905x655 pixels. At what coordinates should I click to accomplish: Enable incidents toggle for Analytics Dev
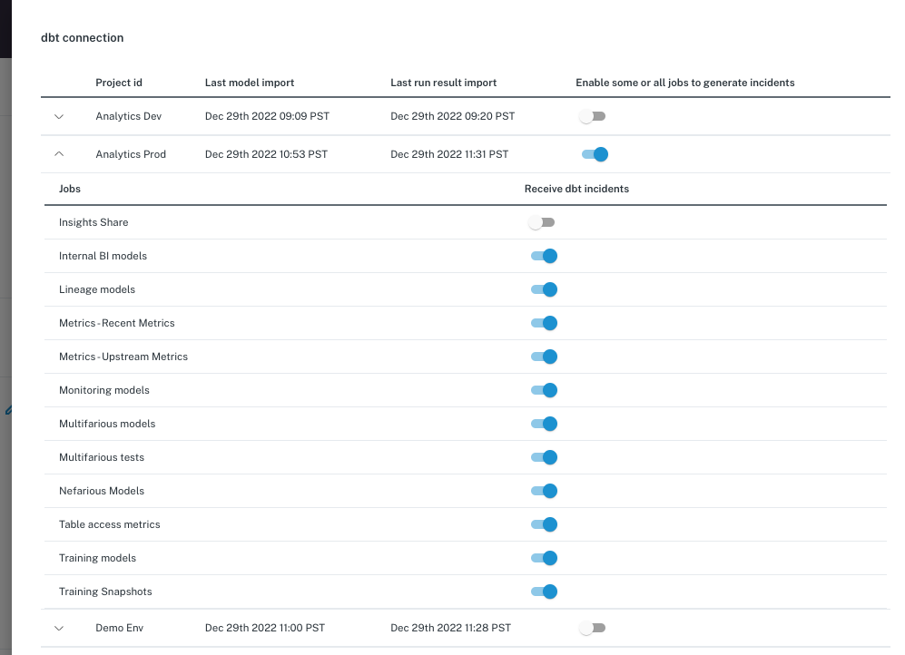click(592, 116)
